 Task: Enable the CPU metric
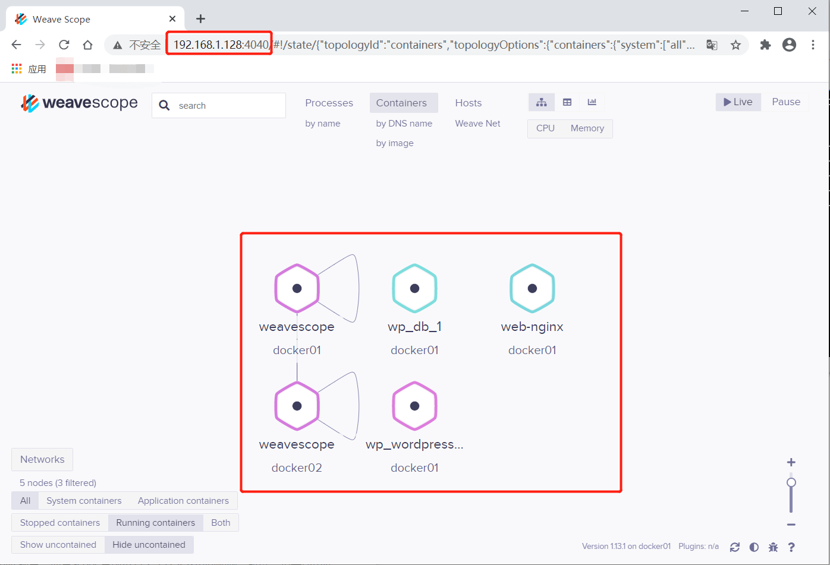[545, 128]
